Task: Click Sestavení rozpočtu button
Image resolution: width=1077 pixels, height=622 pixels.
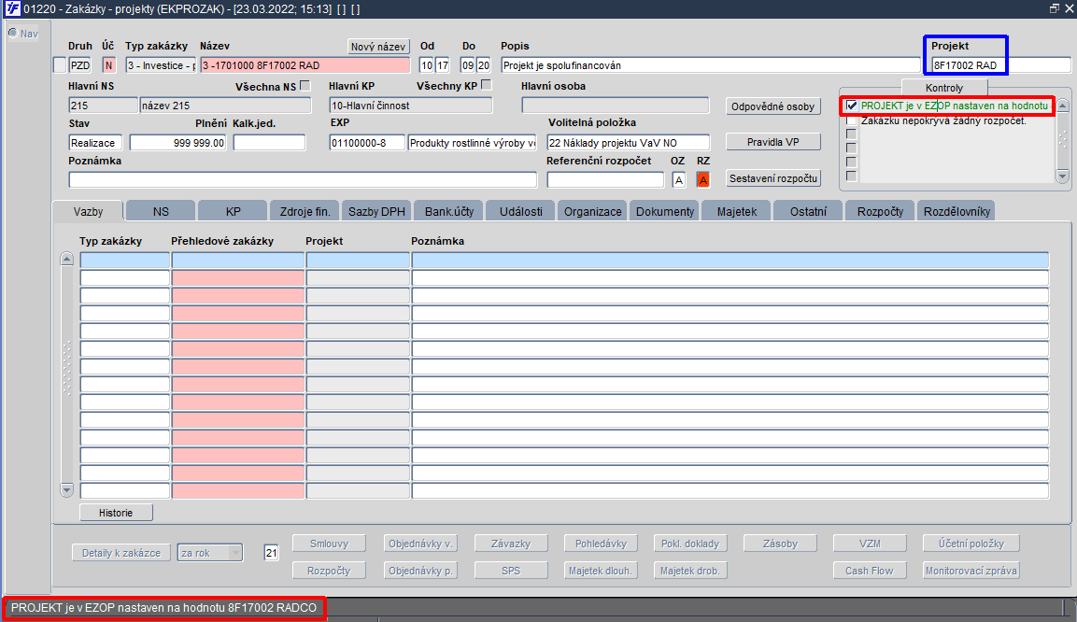Action: (x=772, y=178)
